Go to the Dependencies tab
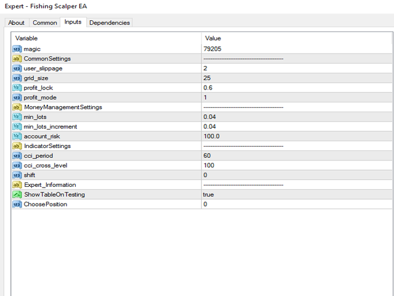Screen dimensions: 394x296 click(110, 23)
